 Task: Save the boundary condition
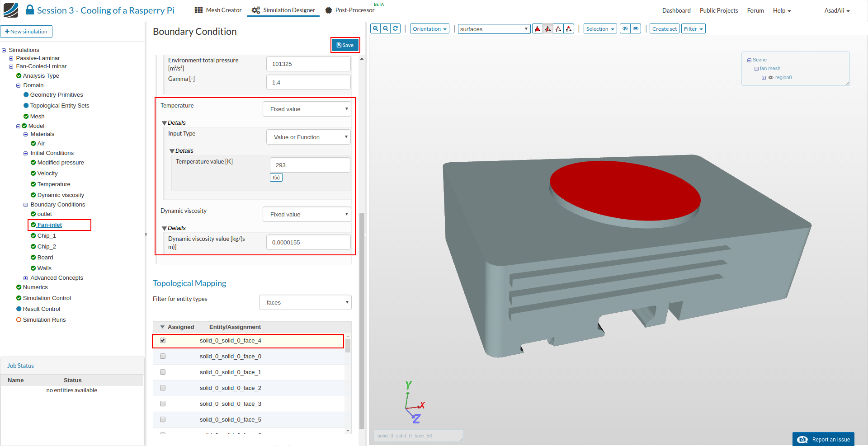[x=345, y=45]
